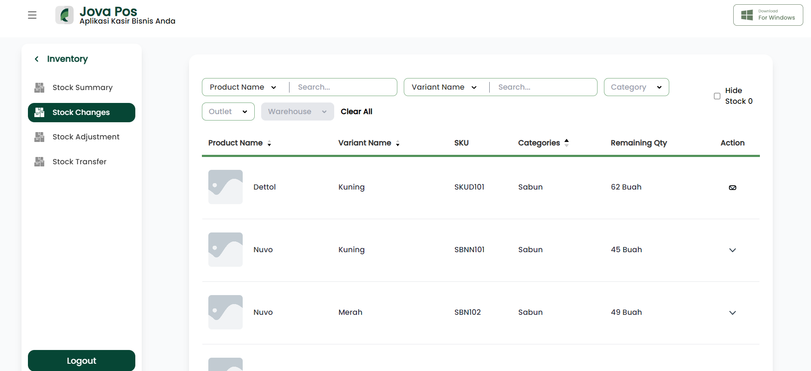Select the Stock Changes menu item
The height and width of the screenshot is (371, 811).
[x=82, y=112]
